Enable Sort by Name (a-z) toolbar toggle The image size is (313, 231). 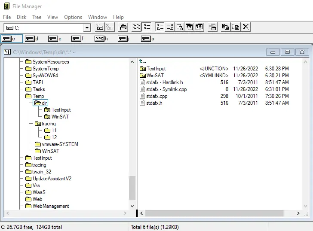[x=160, y=27]
